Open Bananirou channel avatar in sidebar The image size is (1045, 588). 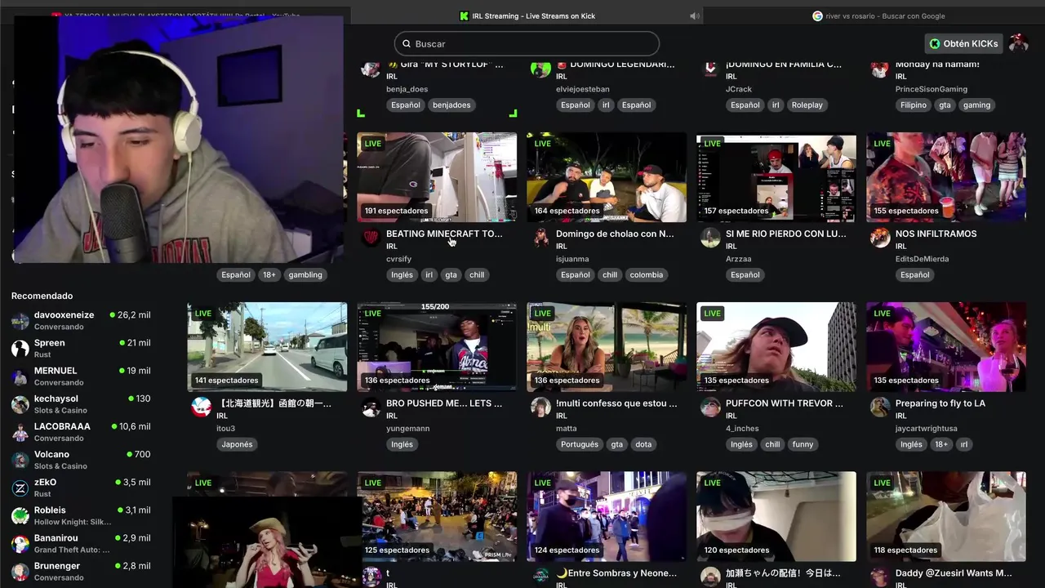click(x=20, y=544)
